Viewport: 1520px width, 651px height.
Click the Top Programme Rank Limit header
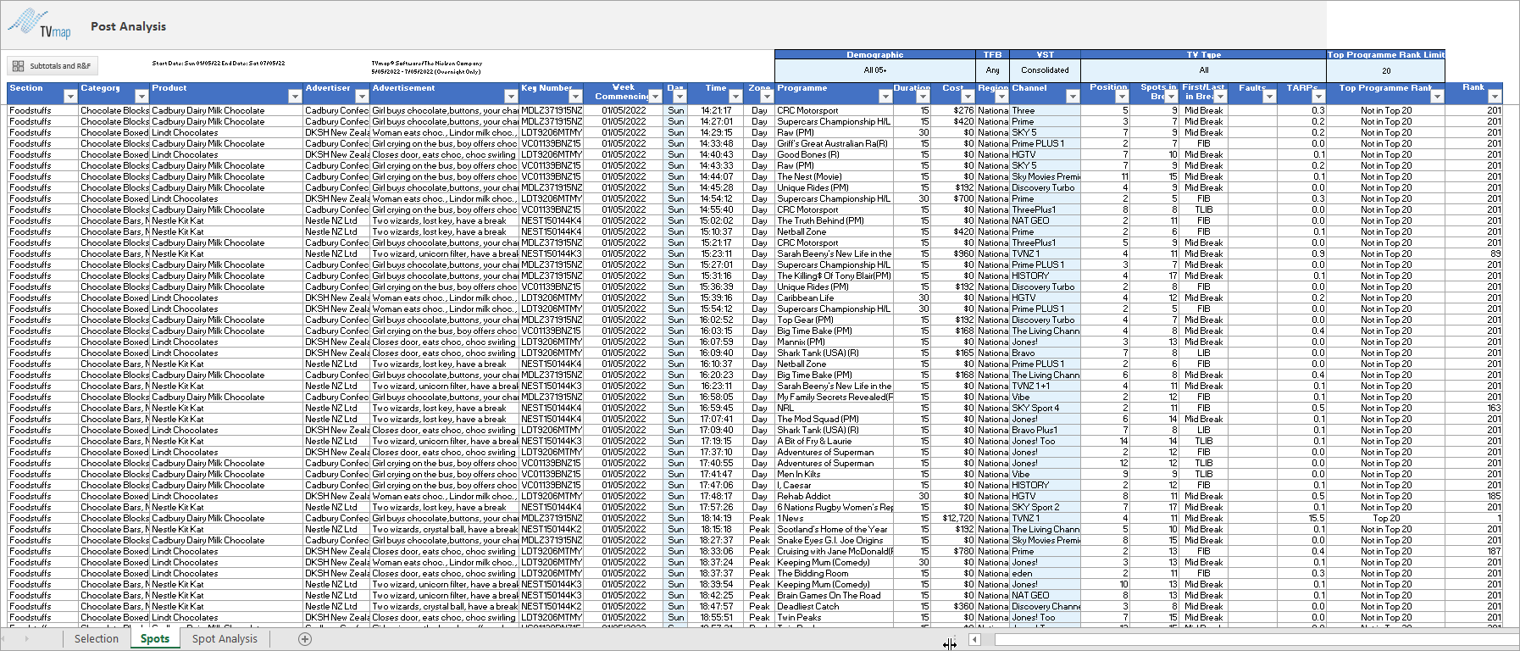pos(1385,54)
